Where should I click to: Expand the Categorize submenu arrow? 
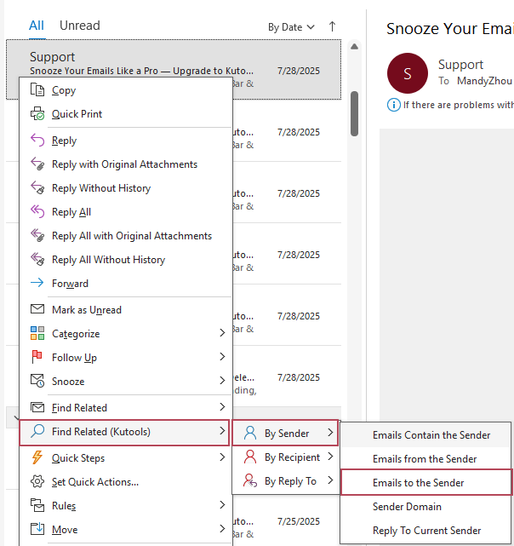click(222, 333)
